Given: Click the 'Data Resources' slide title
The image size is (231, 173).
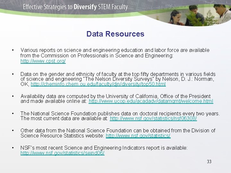Looking at the screenshot, I should [x=116, y=34].
